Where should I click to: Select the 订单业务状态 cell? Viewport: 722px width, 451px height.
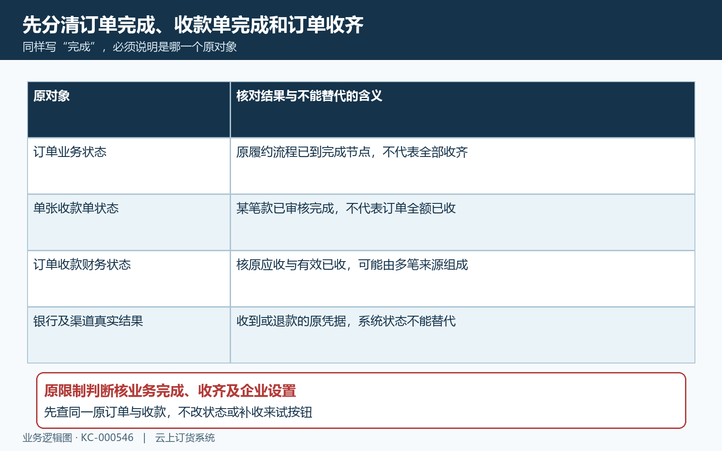[x=129, y=166]
